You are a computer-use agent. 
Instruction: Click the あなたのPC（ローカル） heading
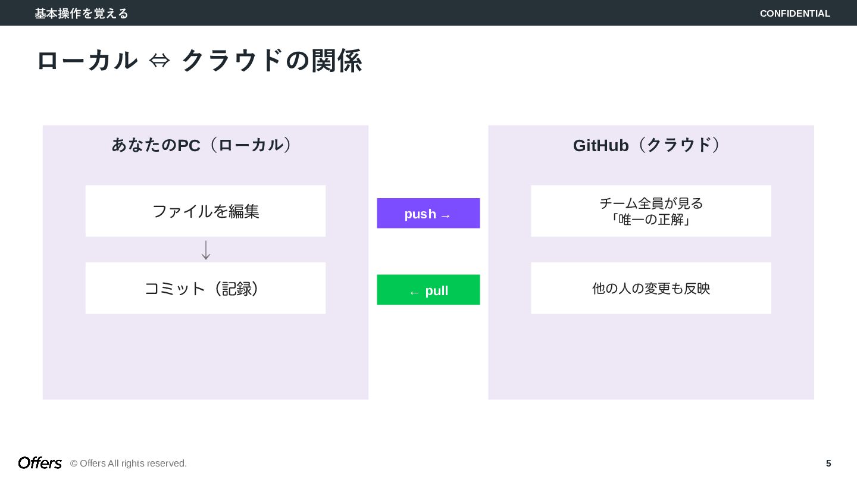pos(203,145)
